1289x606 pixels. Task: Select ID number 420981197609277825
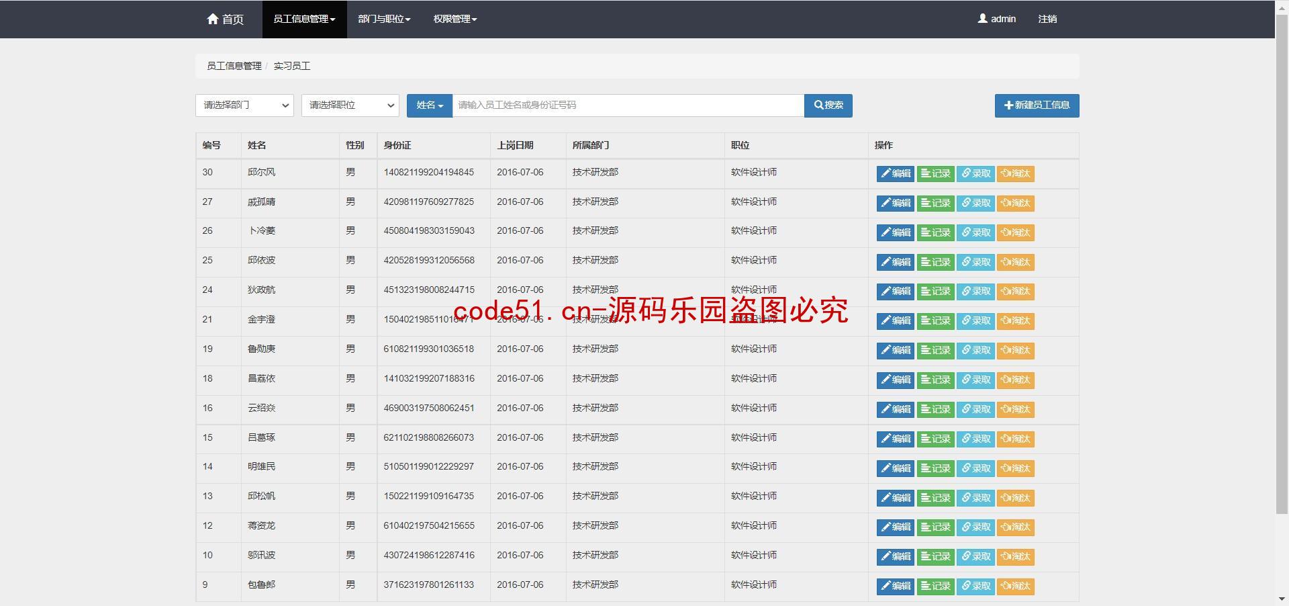tap(428, 202)
